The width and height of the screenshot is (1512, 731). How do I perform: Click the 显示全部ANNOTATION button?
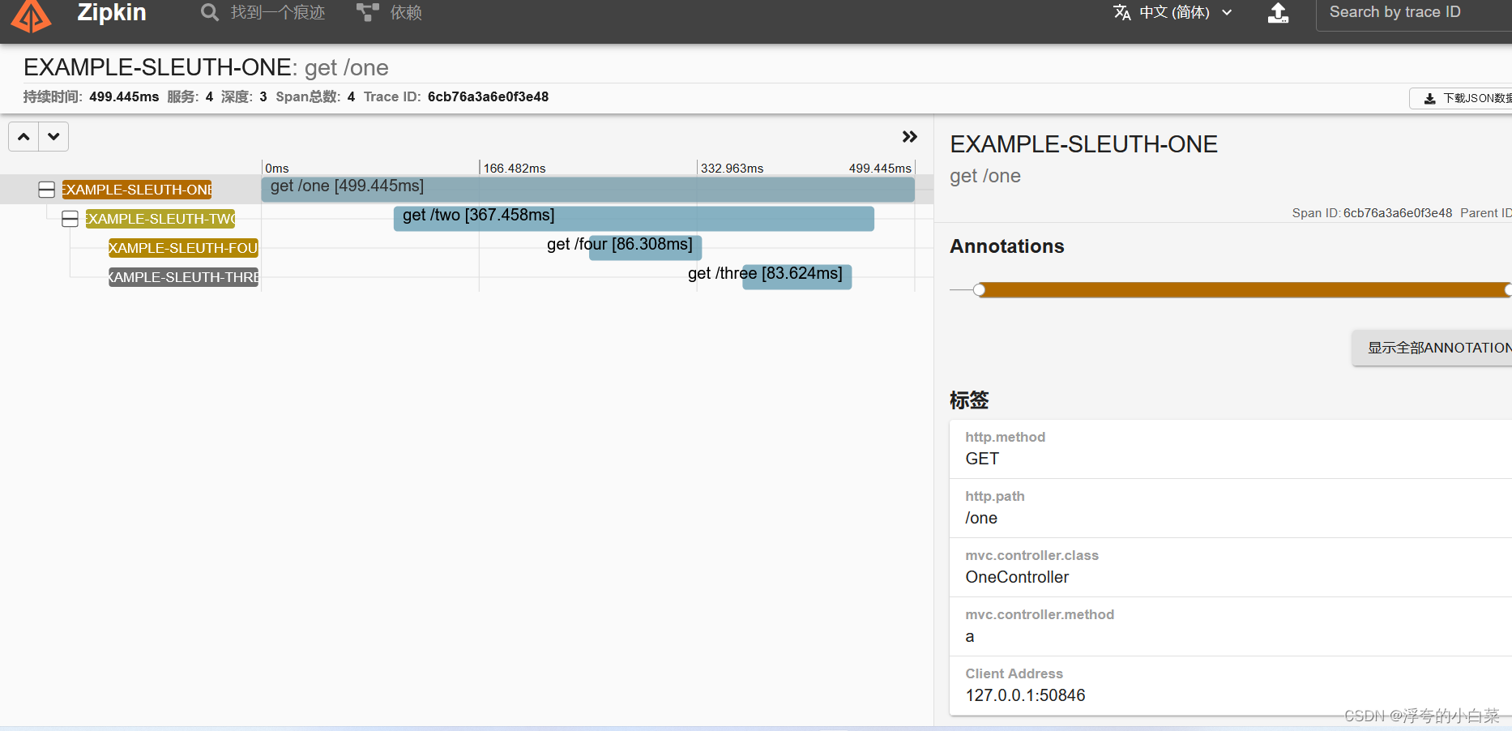point(1433,348)
